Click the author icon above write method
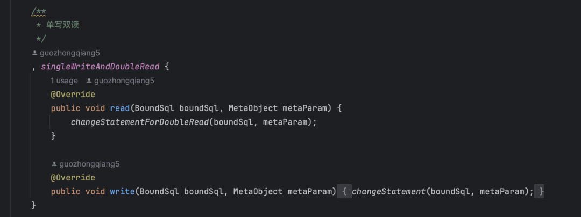 pyautogui.click(x=54, y=164)
